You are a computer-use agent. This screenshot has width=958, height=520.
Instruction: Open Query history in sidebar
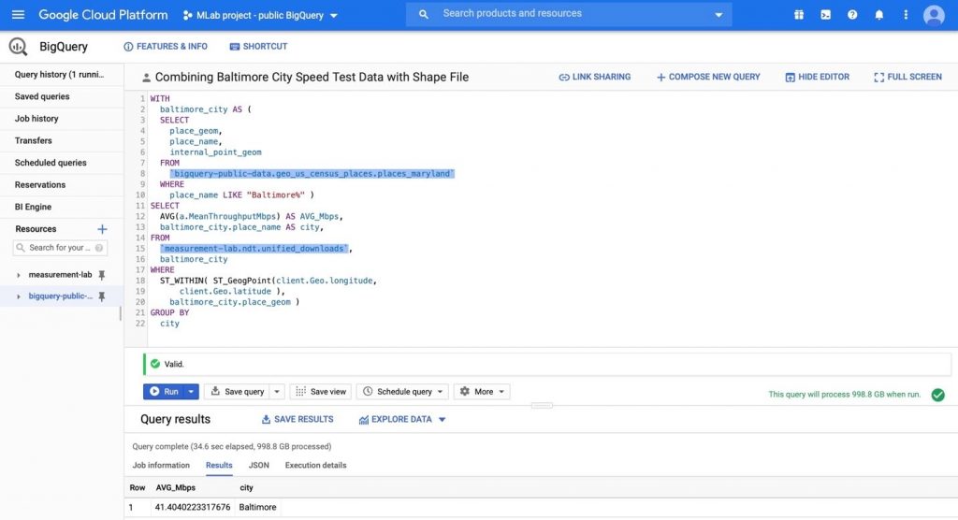(x=59, y=75)
